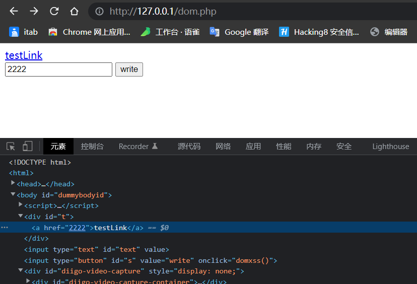The width and height of the screenshot is (417, 284).
Task: Switch to the 应用 tab
Action: (253, 146)
